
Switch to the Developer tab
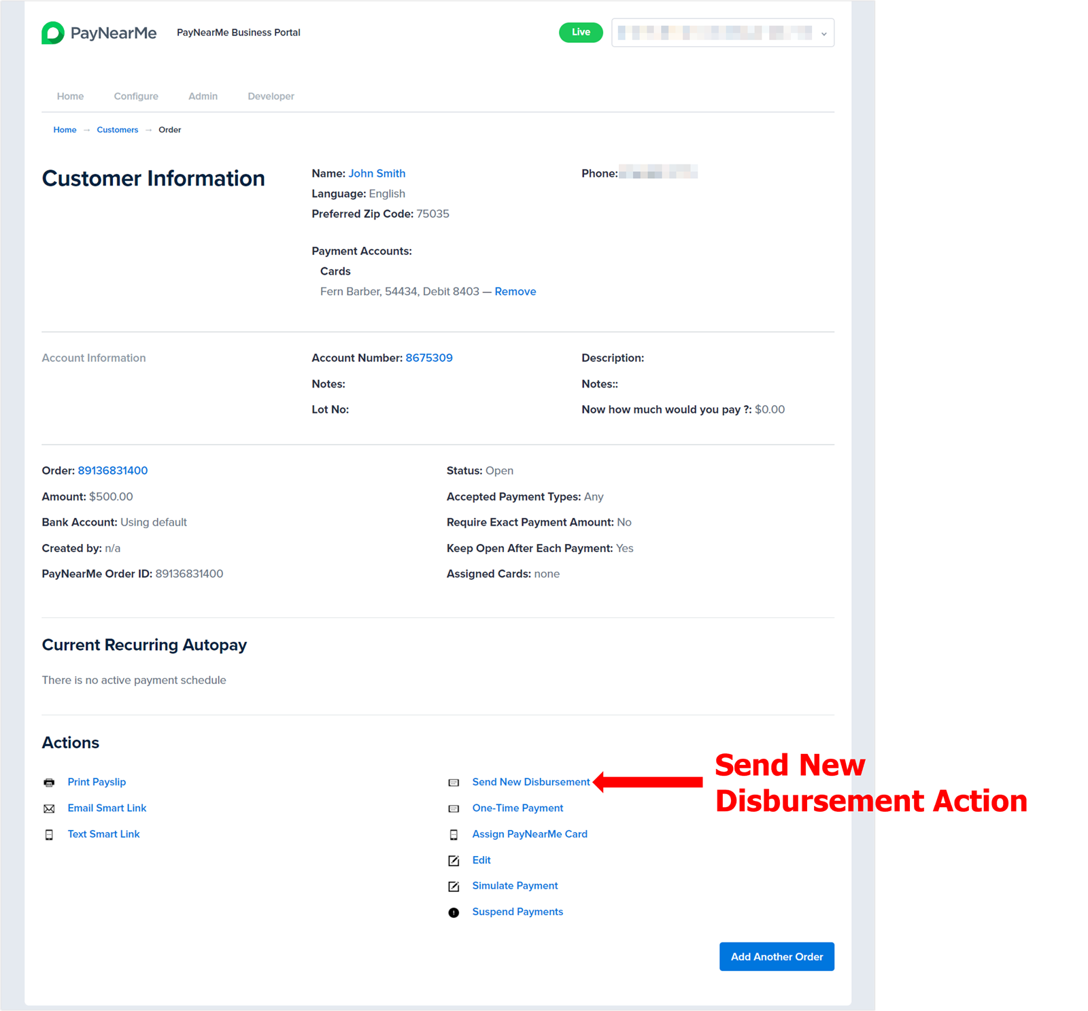click(271, 97)
